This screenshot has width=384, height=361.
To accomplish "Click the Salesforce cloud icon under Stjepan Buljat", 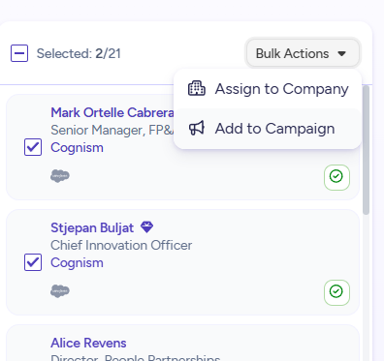I will tap(60, 291).
